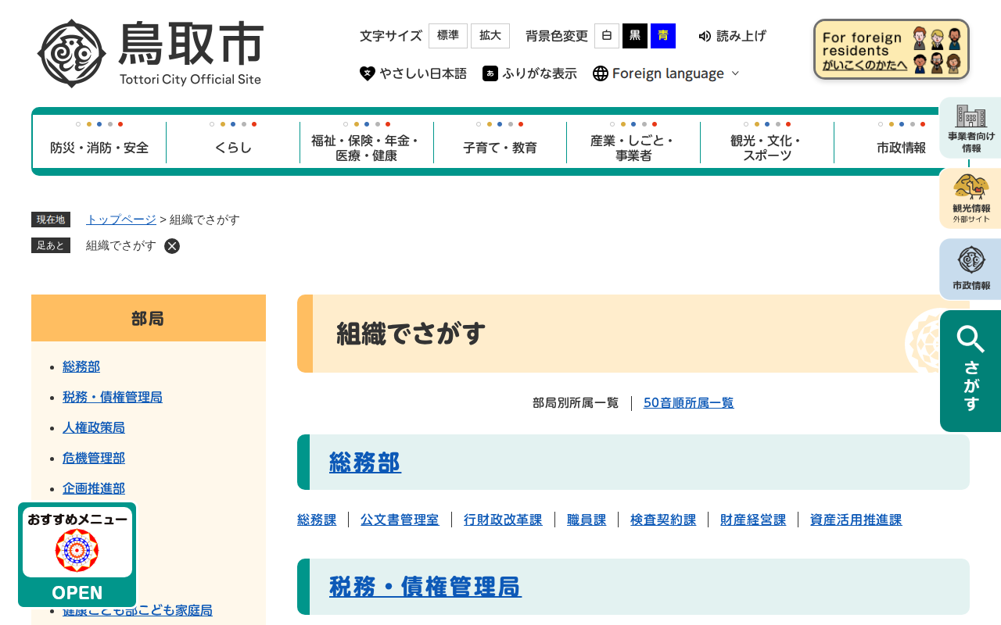Open the 公文書管理室 department link
The image size is (1001, 625).
point(400,520)
